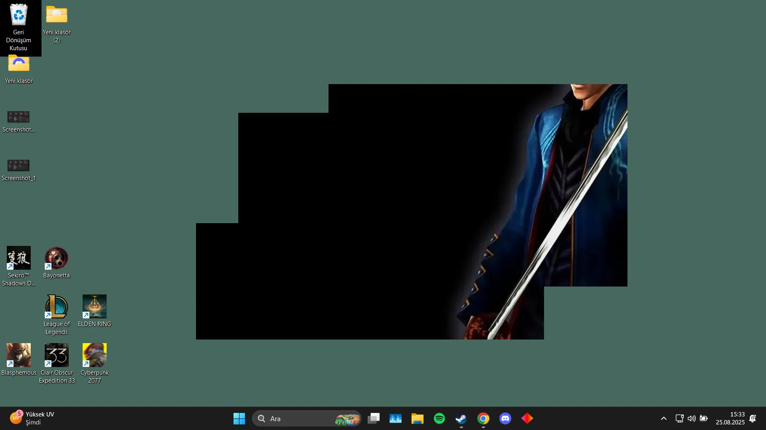Viewport: 766px width, 430px height.
Task: Select the Clair Obscur Expedition 33 shortcut
Action: click(x=57, y=363)
